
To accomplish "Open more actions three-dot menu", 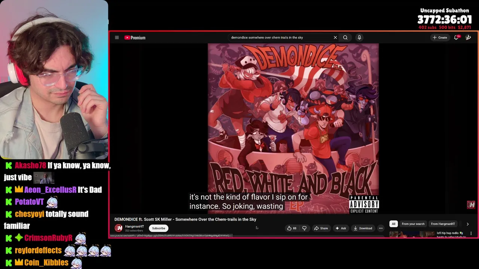I will click(x=381, y=228).
